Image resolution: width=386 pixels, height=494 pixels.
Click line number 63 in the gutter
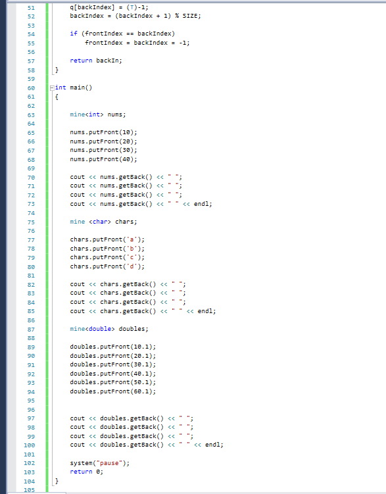31,115
